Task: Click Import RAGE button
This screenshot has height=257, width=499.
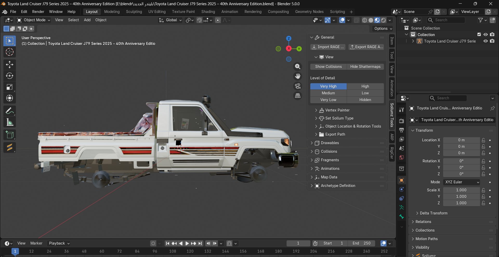Action: (328, 47)
